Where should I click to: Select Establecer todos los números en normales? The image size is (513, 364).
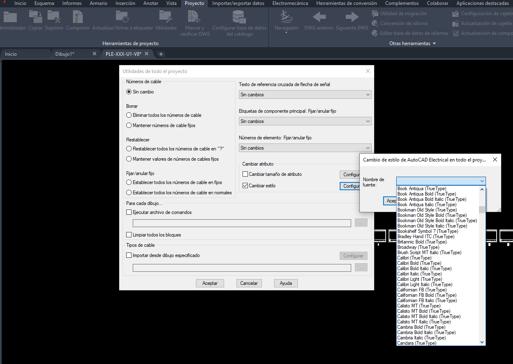[129, 193]
